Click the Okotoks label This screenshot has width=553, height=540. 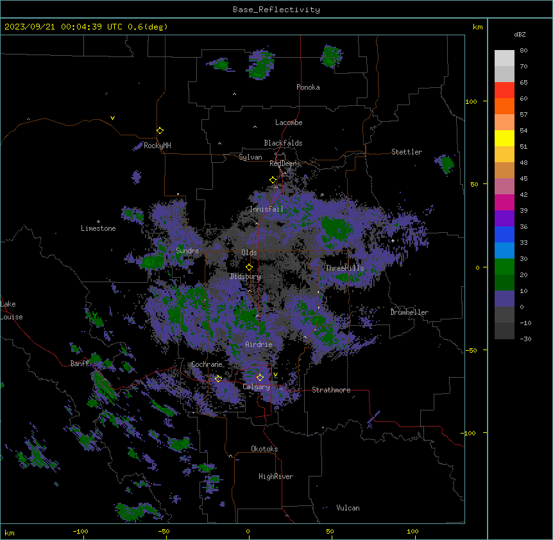(264, 449)
